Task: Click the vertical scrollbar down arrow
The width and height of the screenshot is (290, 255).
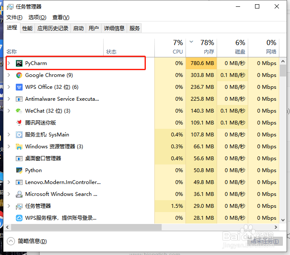Action: [283, 220]
